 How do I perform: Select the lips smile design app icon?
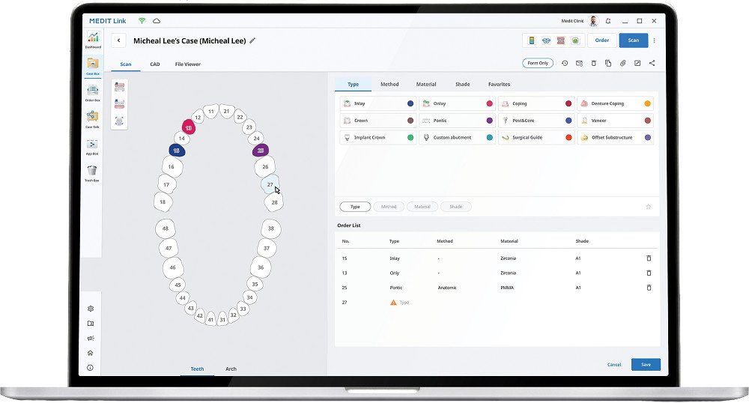click(545, 40)
